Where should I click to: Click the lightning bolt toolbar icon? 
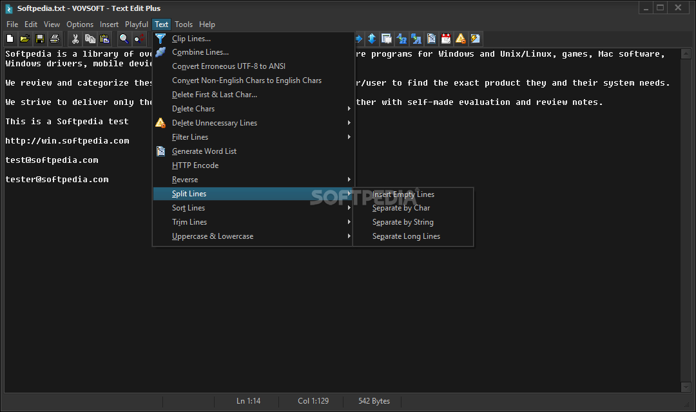(x=476, y=39)
